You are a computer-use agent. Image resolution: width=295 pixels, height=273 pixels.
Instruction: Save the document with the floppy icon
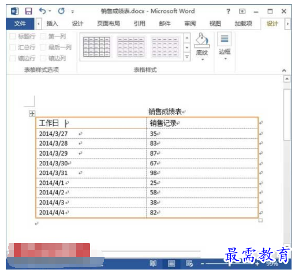28,11
